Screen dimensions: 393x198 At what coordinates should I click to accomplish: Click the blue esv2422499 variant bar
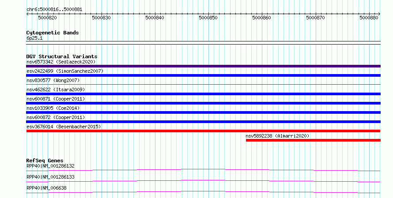(x=203, y=75)
